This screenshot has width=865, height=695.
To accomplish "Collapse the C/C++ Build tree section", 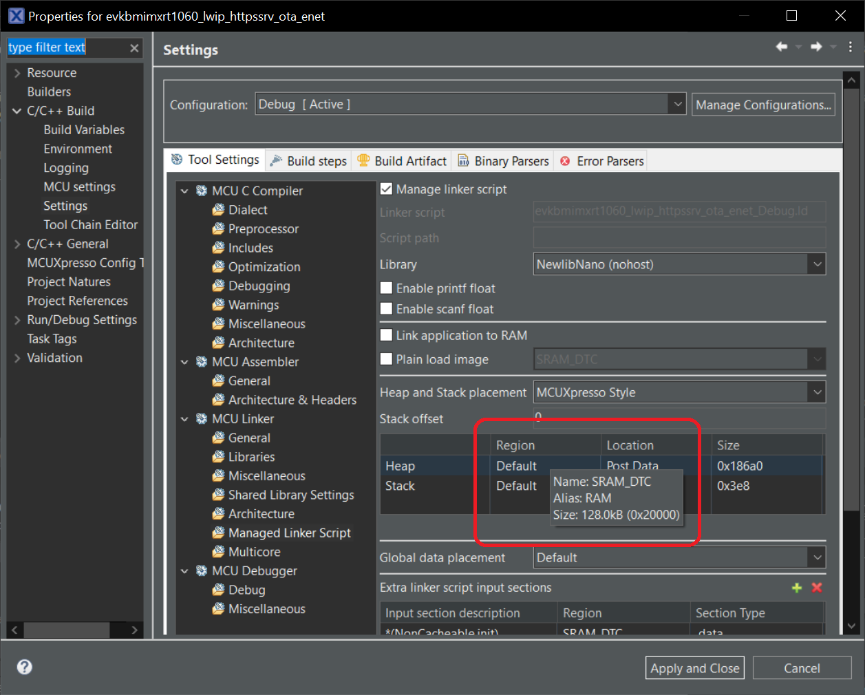I will pyautogui.click(x=15, y=110).
